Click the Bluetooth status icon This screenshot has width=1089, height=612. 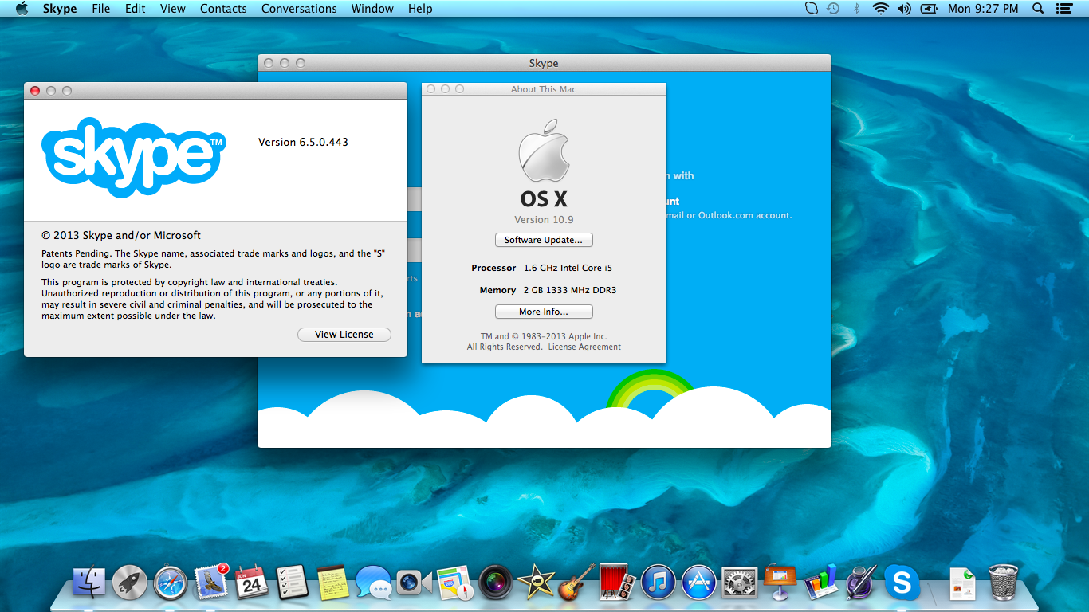point(857,9)
